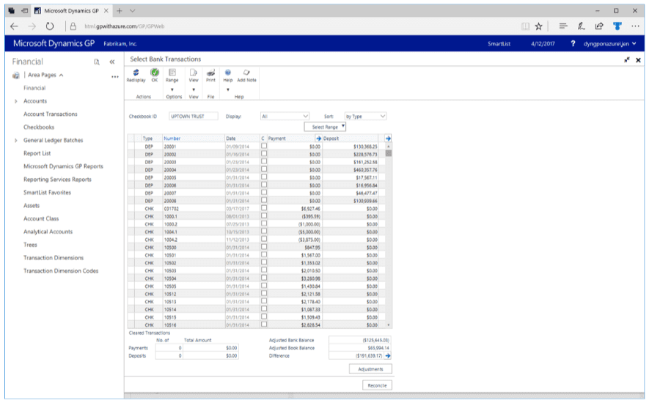Click the Add Note icon
The height and width of the screenshot is (403, 649).
click(x=246, y=73)
